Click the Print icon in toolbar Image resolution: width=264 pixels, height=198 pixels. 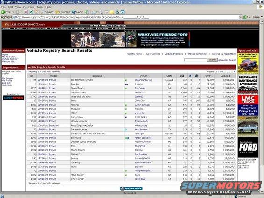point(101,12)
